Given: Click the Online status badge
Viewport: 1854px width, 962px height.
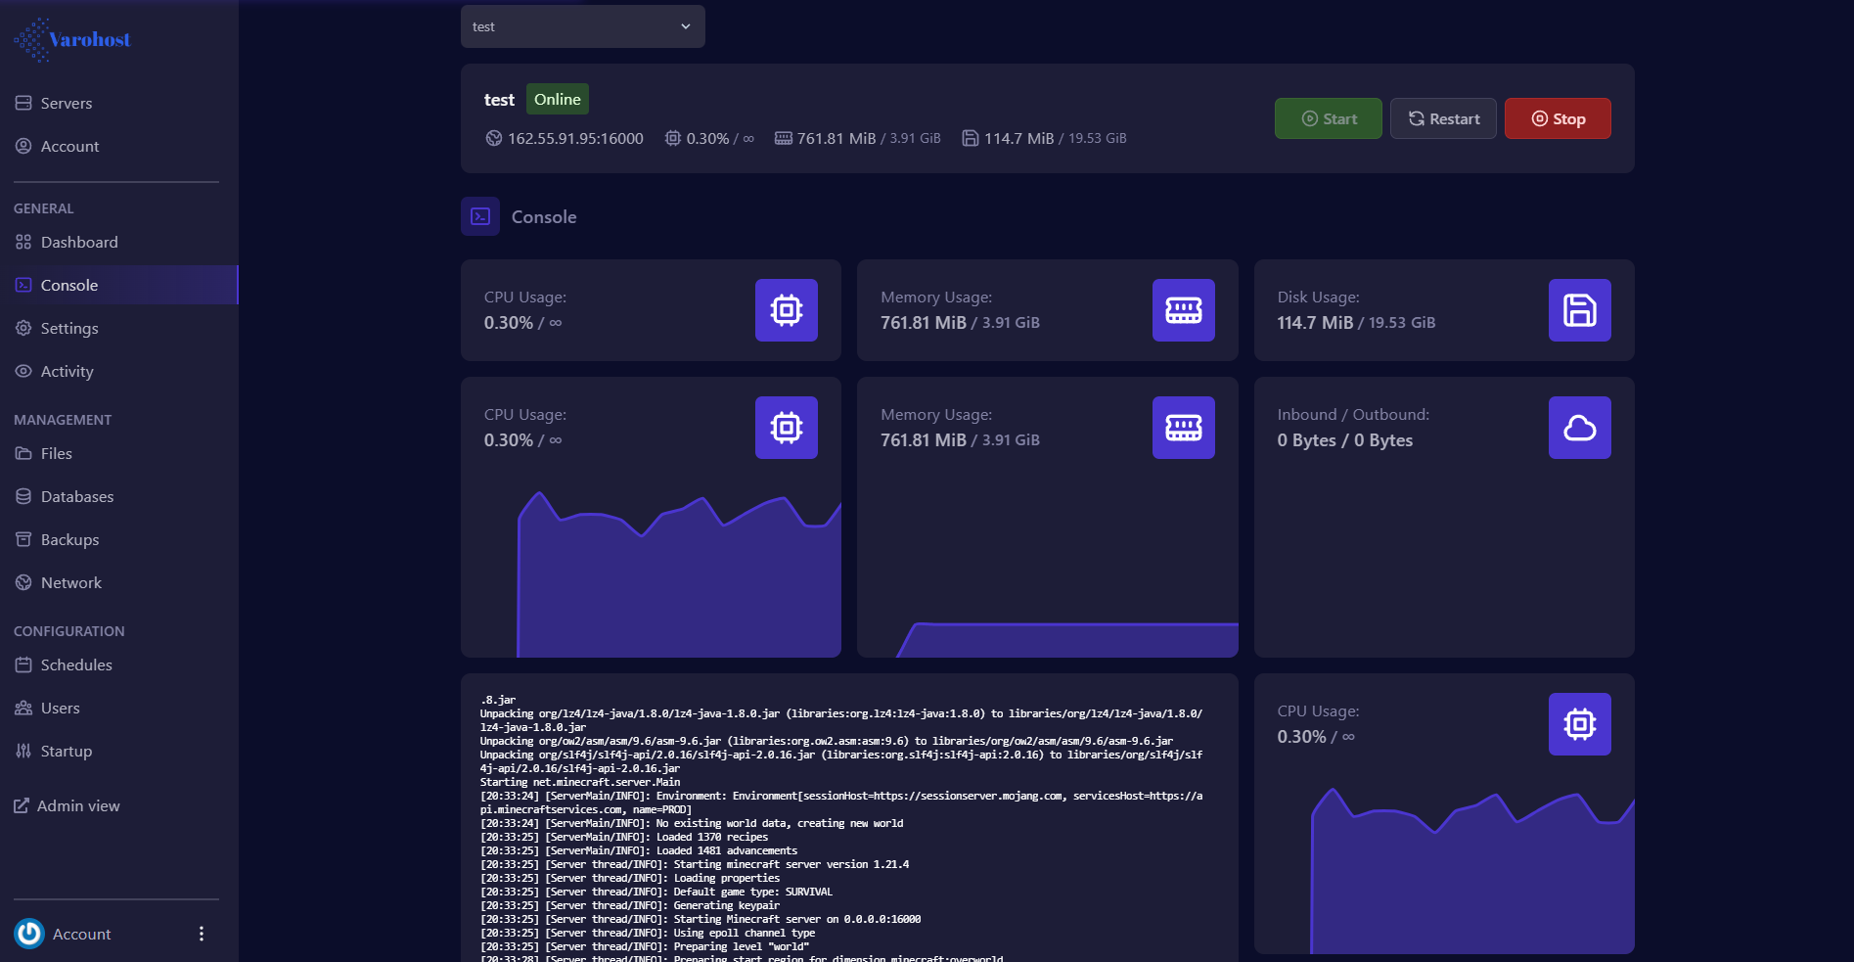Looking at the screenshot, I should 558,99.
